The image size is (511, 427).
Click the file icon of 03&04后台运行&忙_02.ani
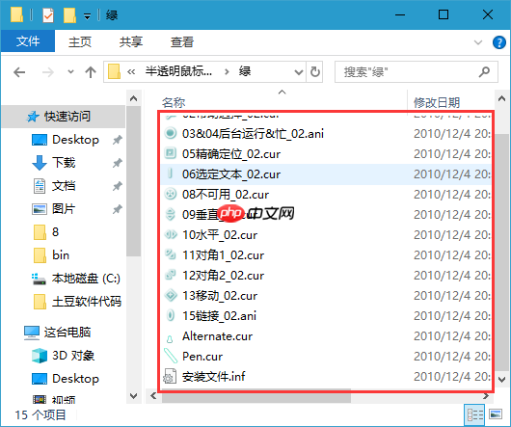(170, 133)
